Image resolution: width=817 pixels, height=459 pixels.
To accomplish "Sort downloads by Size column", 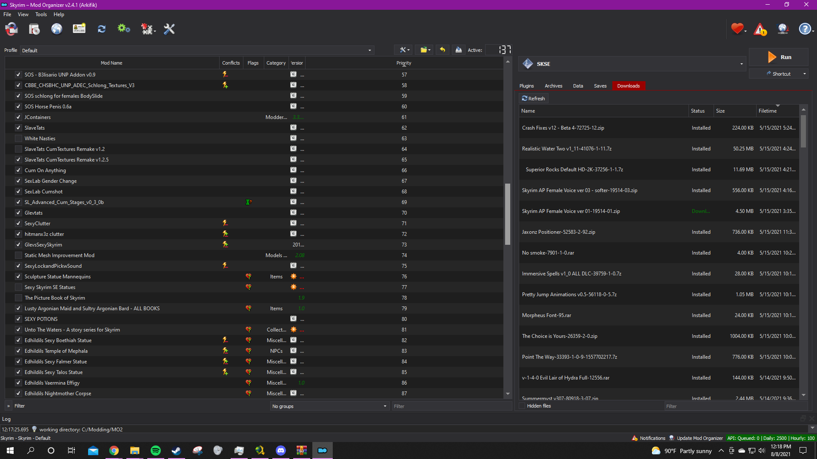I will coord(735,111).
